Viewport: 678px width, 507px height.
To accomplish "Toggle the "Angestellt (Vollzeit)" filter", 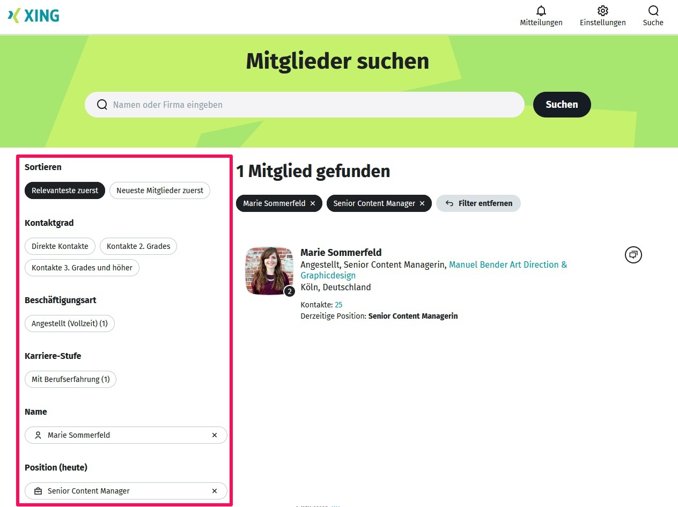I will tap(69, 324).
